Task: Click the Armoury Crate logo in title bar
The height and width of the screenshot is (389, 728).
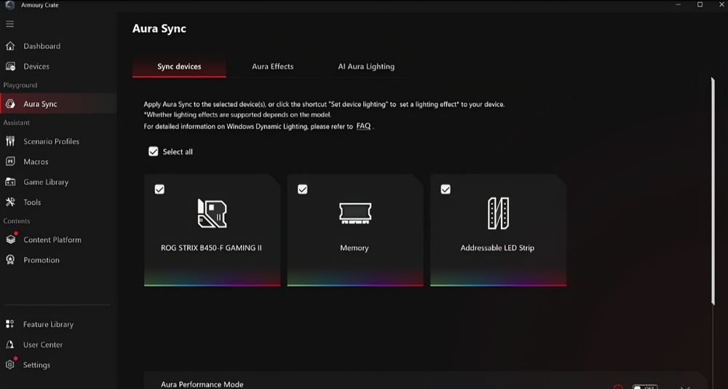Action: point(9,5)
